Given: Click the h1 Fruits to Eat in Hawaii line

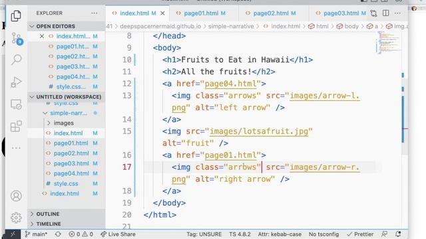Looking at the screenshot, I should (x=238, y=60).
